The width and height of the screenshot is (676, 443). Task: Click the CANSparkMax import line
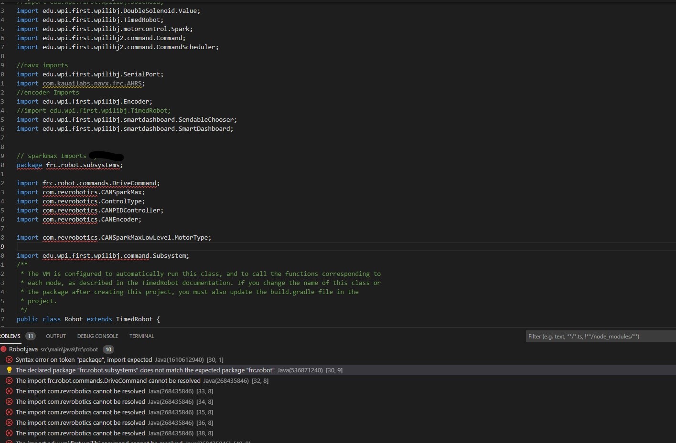click(x=81, y=192)
